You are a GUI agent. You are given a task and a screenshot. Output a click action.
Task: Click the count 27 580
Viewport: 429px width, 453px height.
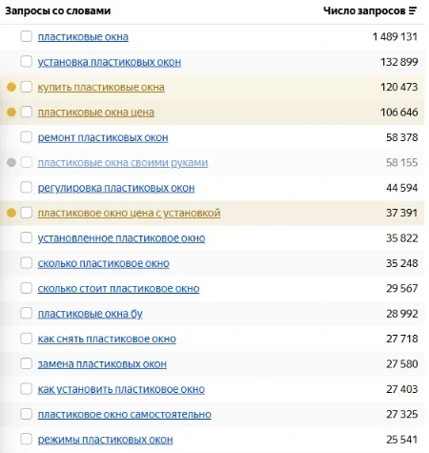pyautogui.click(x=402, y=364)
